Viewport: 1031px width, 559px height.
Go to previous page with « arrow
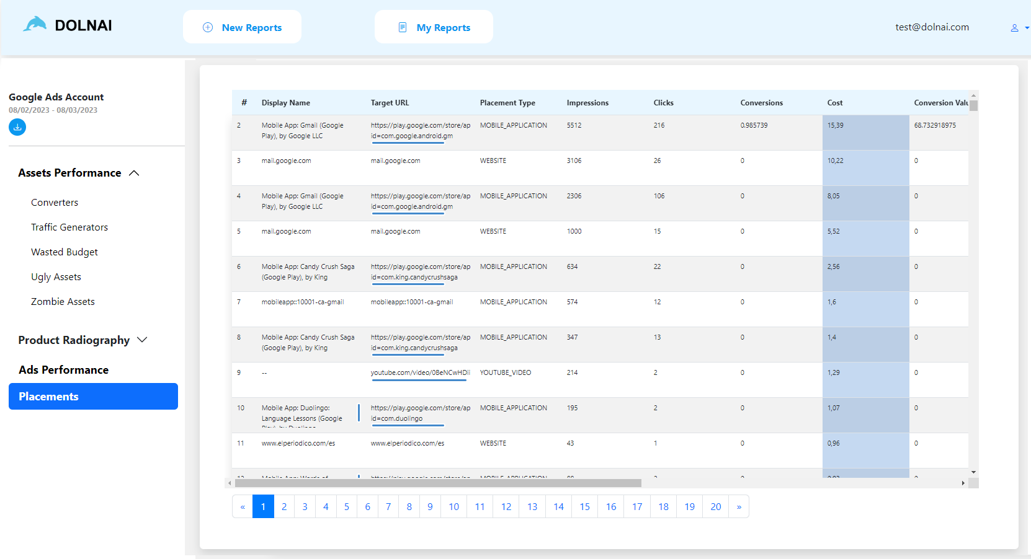pyautogui.click(x=243, y=507)
